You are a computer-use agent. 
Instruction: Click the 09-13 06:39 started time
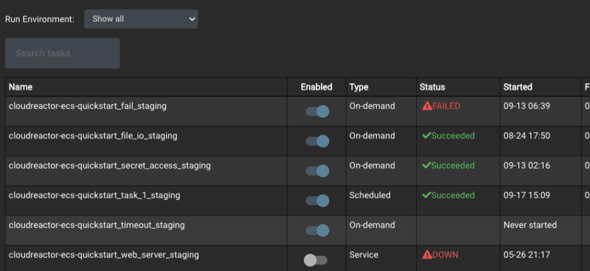coord(527,106)
